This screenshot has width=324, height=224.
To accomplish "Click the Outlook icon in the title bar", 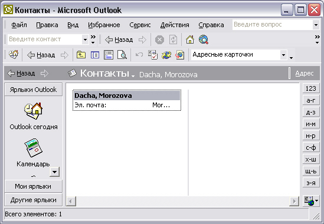I will point(8,9).
